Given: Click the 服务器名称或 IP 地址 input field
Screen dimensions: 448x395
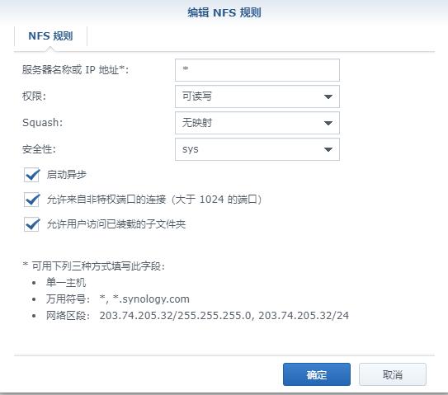Looking at the screenshot, I should [257, 70].
